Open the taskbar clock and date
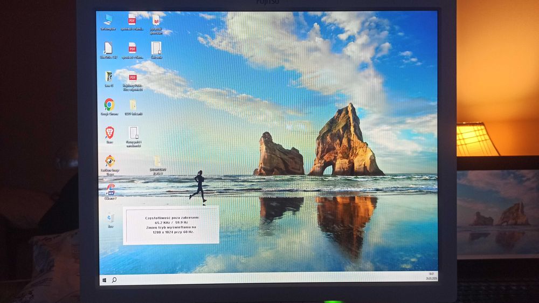 pos(431,276)
